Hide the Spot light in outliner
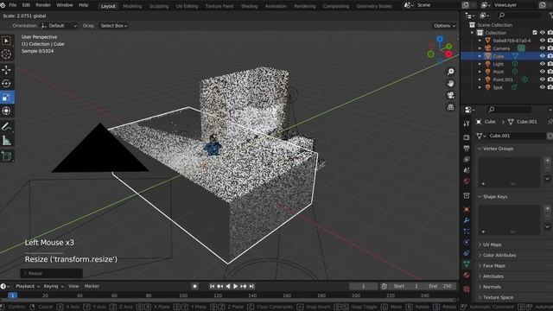 coord(543,87)
